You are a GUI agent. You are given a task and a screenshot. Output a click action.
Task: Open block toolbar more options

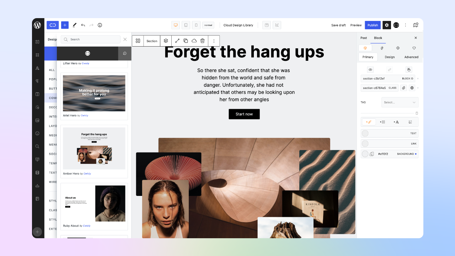tap(214, 41)
